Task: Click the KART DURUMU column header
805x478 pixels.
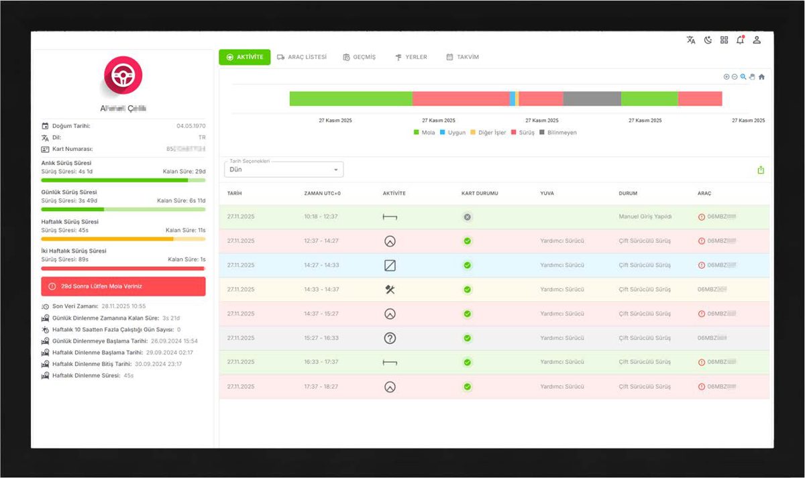Action: coord(480,193)
